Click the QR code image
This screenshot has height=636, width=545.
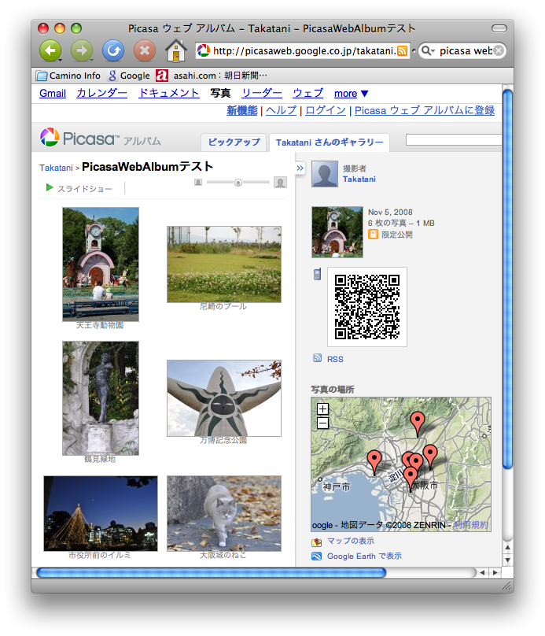coord(367,307)
